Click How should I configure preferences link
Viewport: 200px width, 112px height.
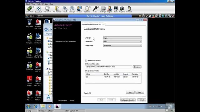coord(66,41)
